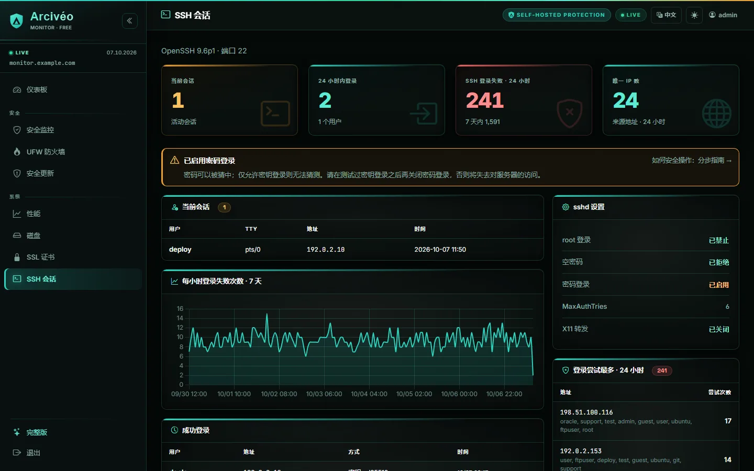Image resolution: width=754 pixels, height=471 pixels.
Task: Open the admin user menu
Action: [723, 15]
